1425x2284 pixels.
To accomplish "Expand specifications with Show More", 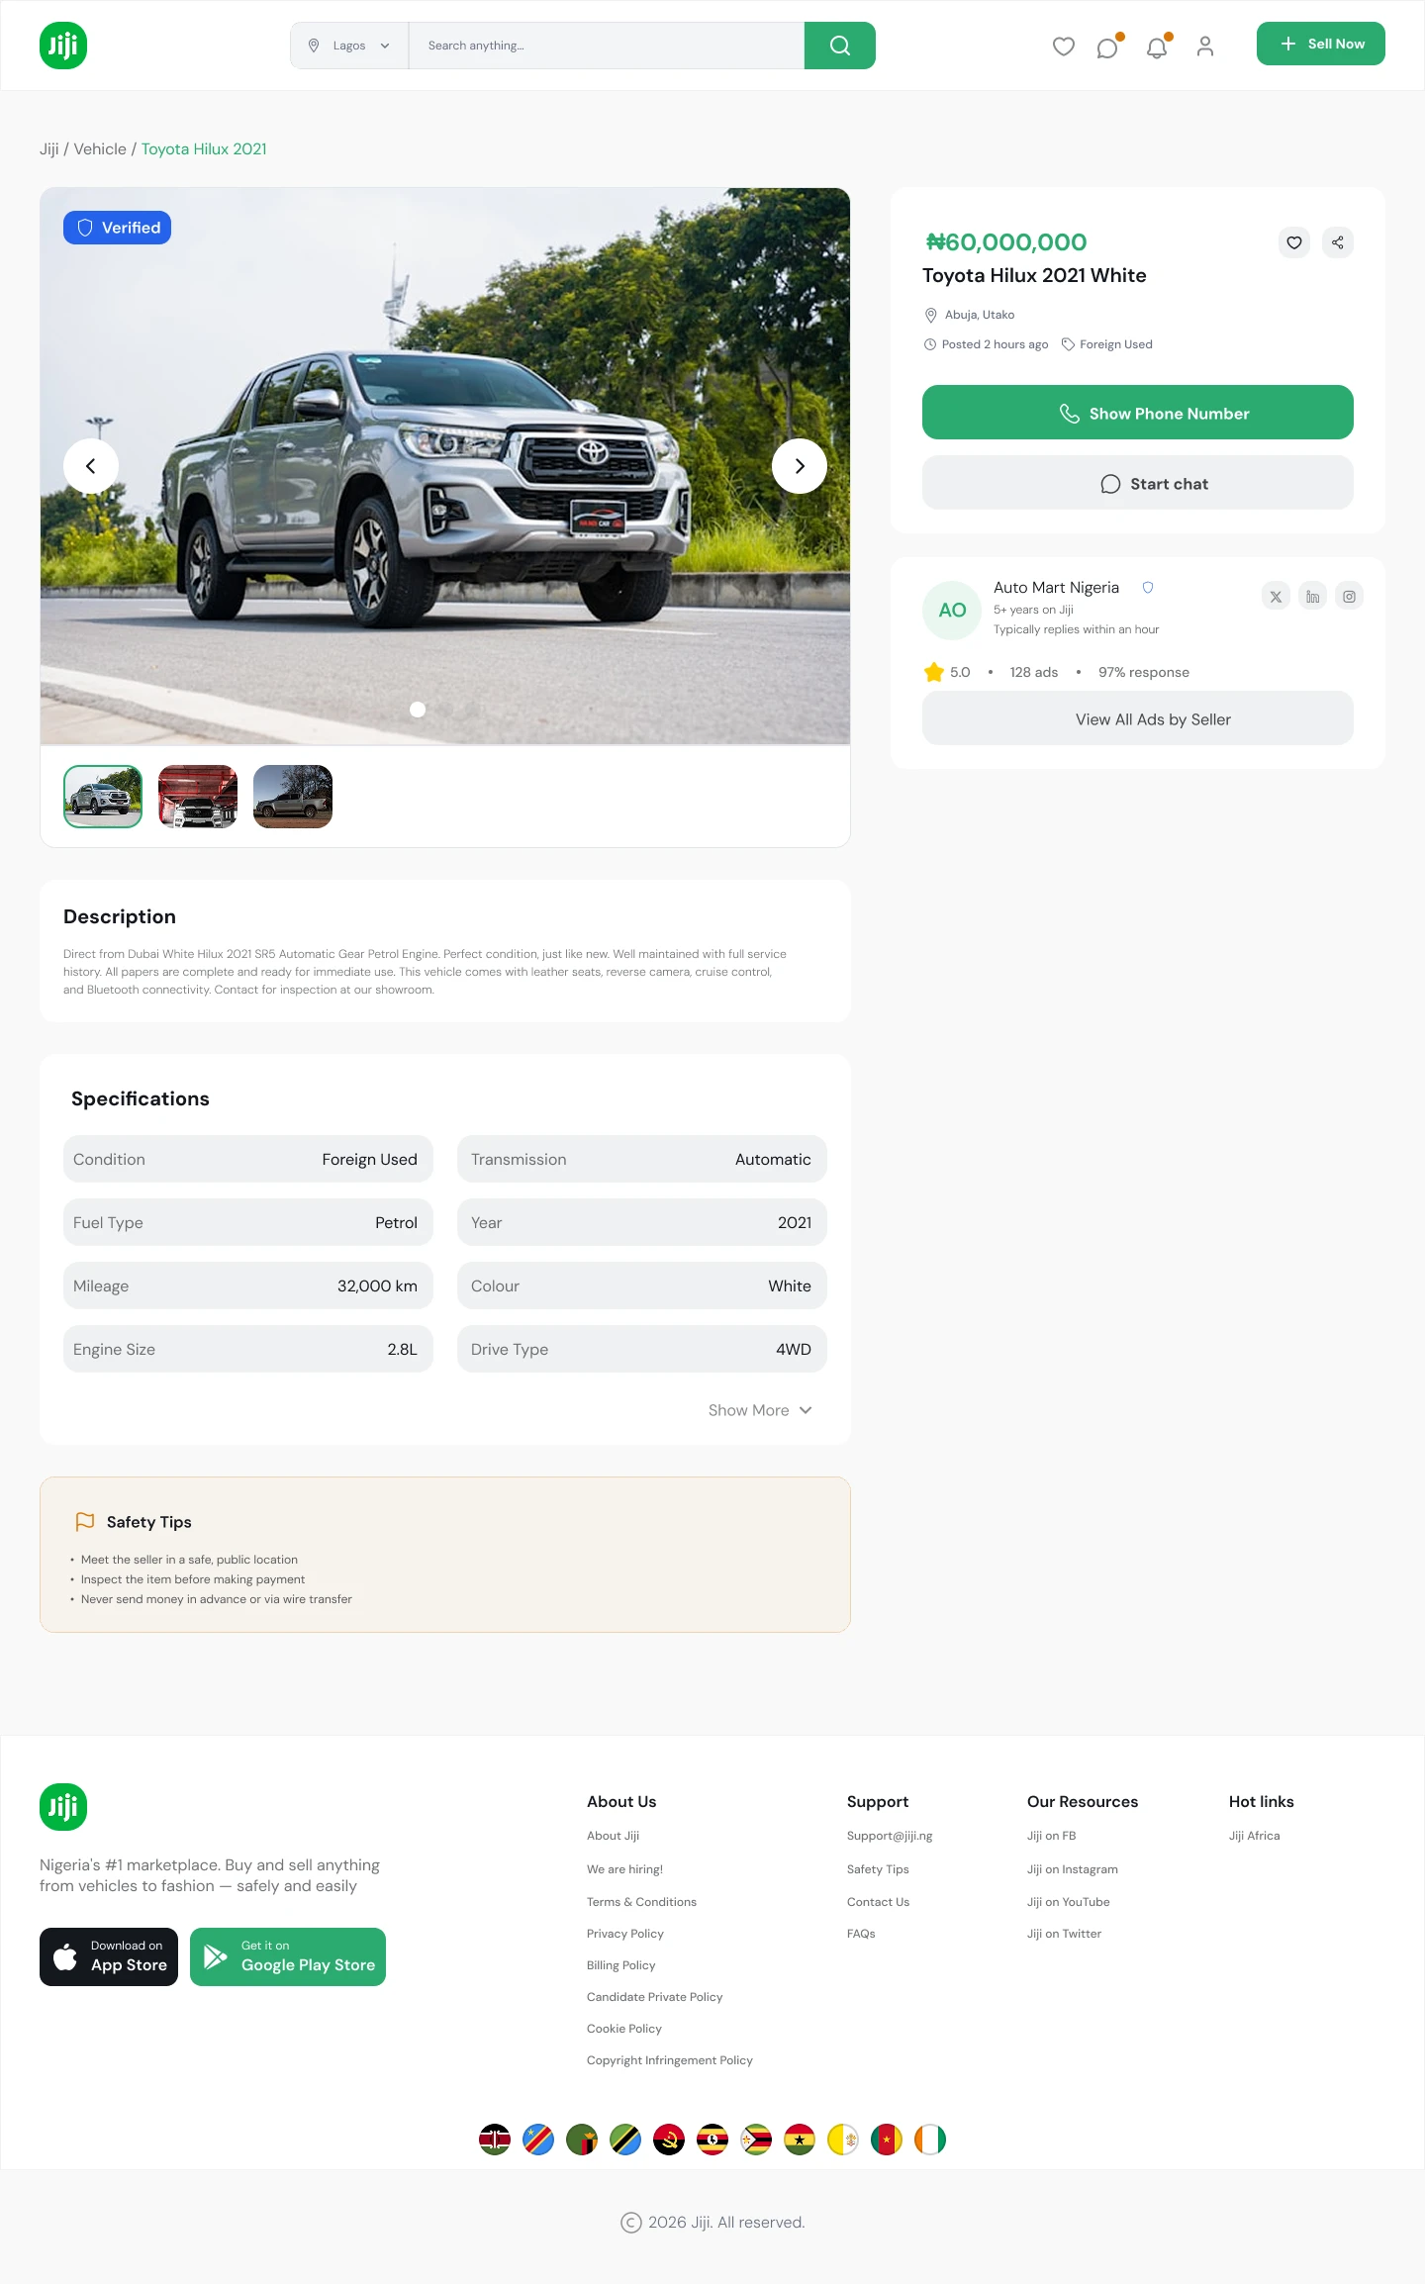I will coord(760,1410).
